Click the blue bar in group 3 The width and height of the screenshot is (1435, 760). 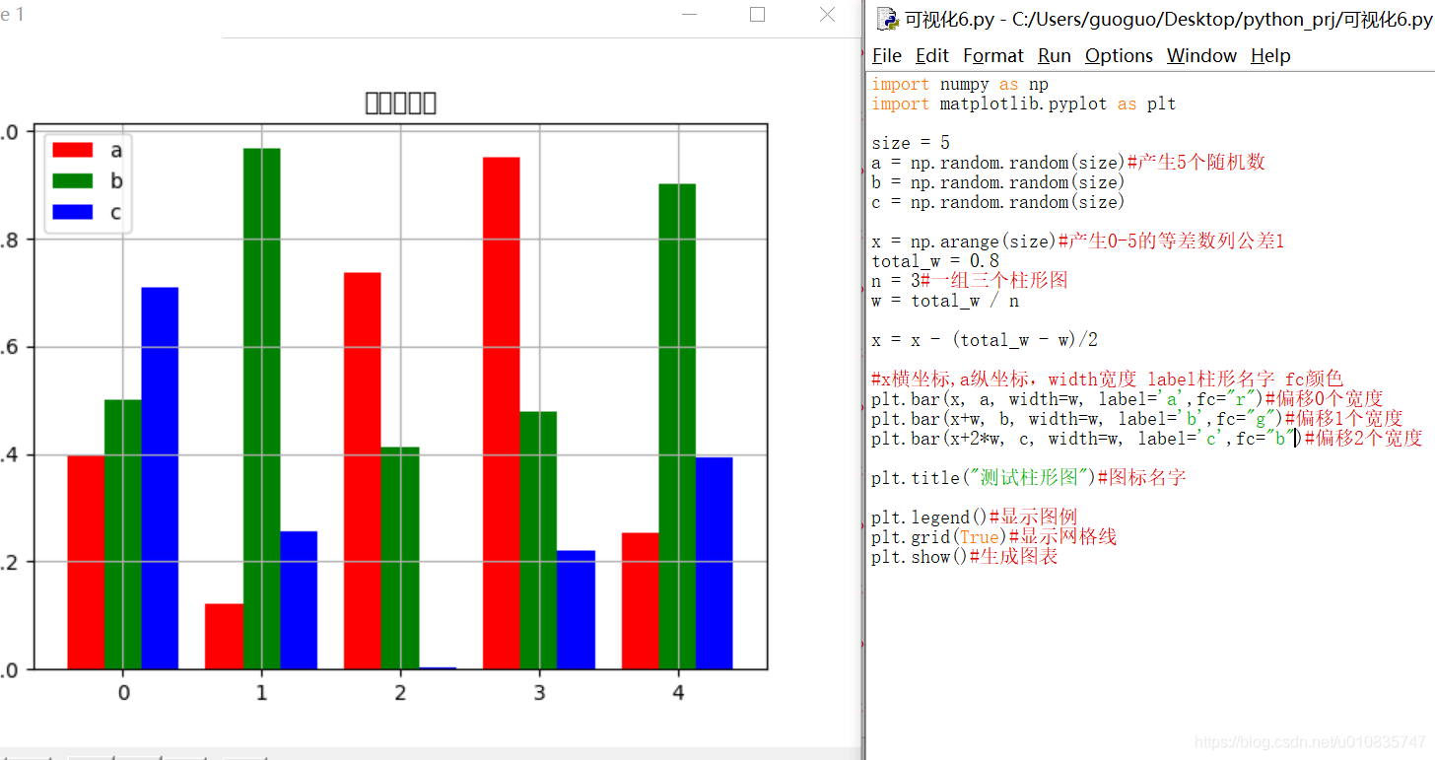tap(576, 610)
